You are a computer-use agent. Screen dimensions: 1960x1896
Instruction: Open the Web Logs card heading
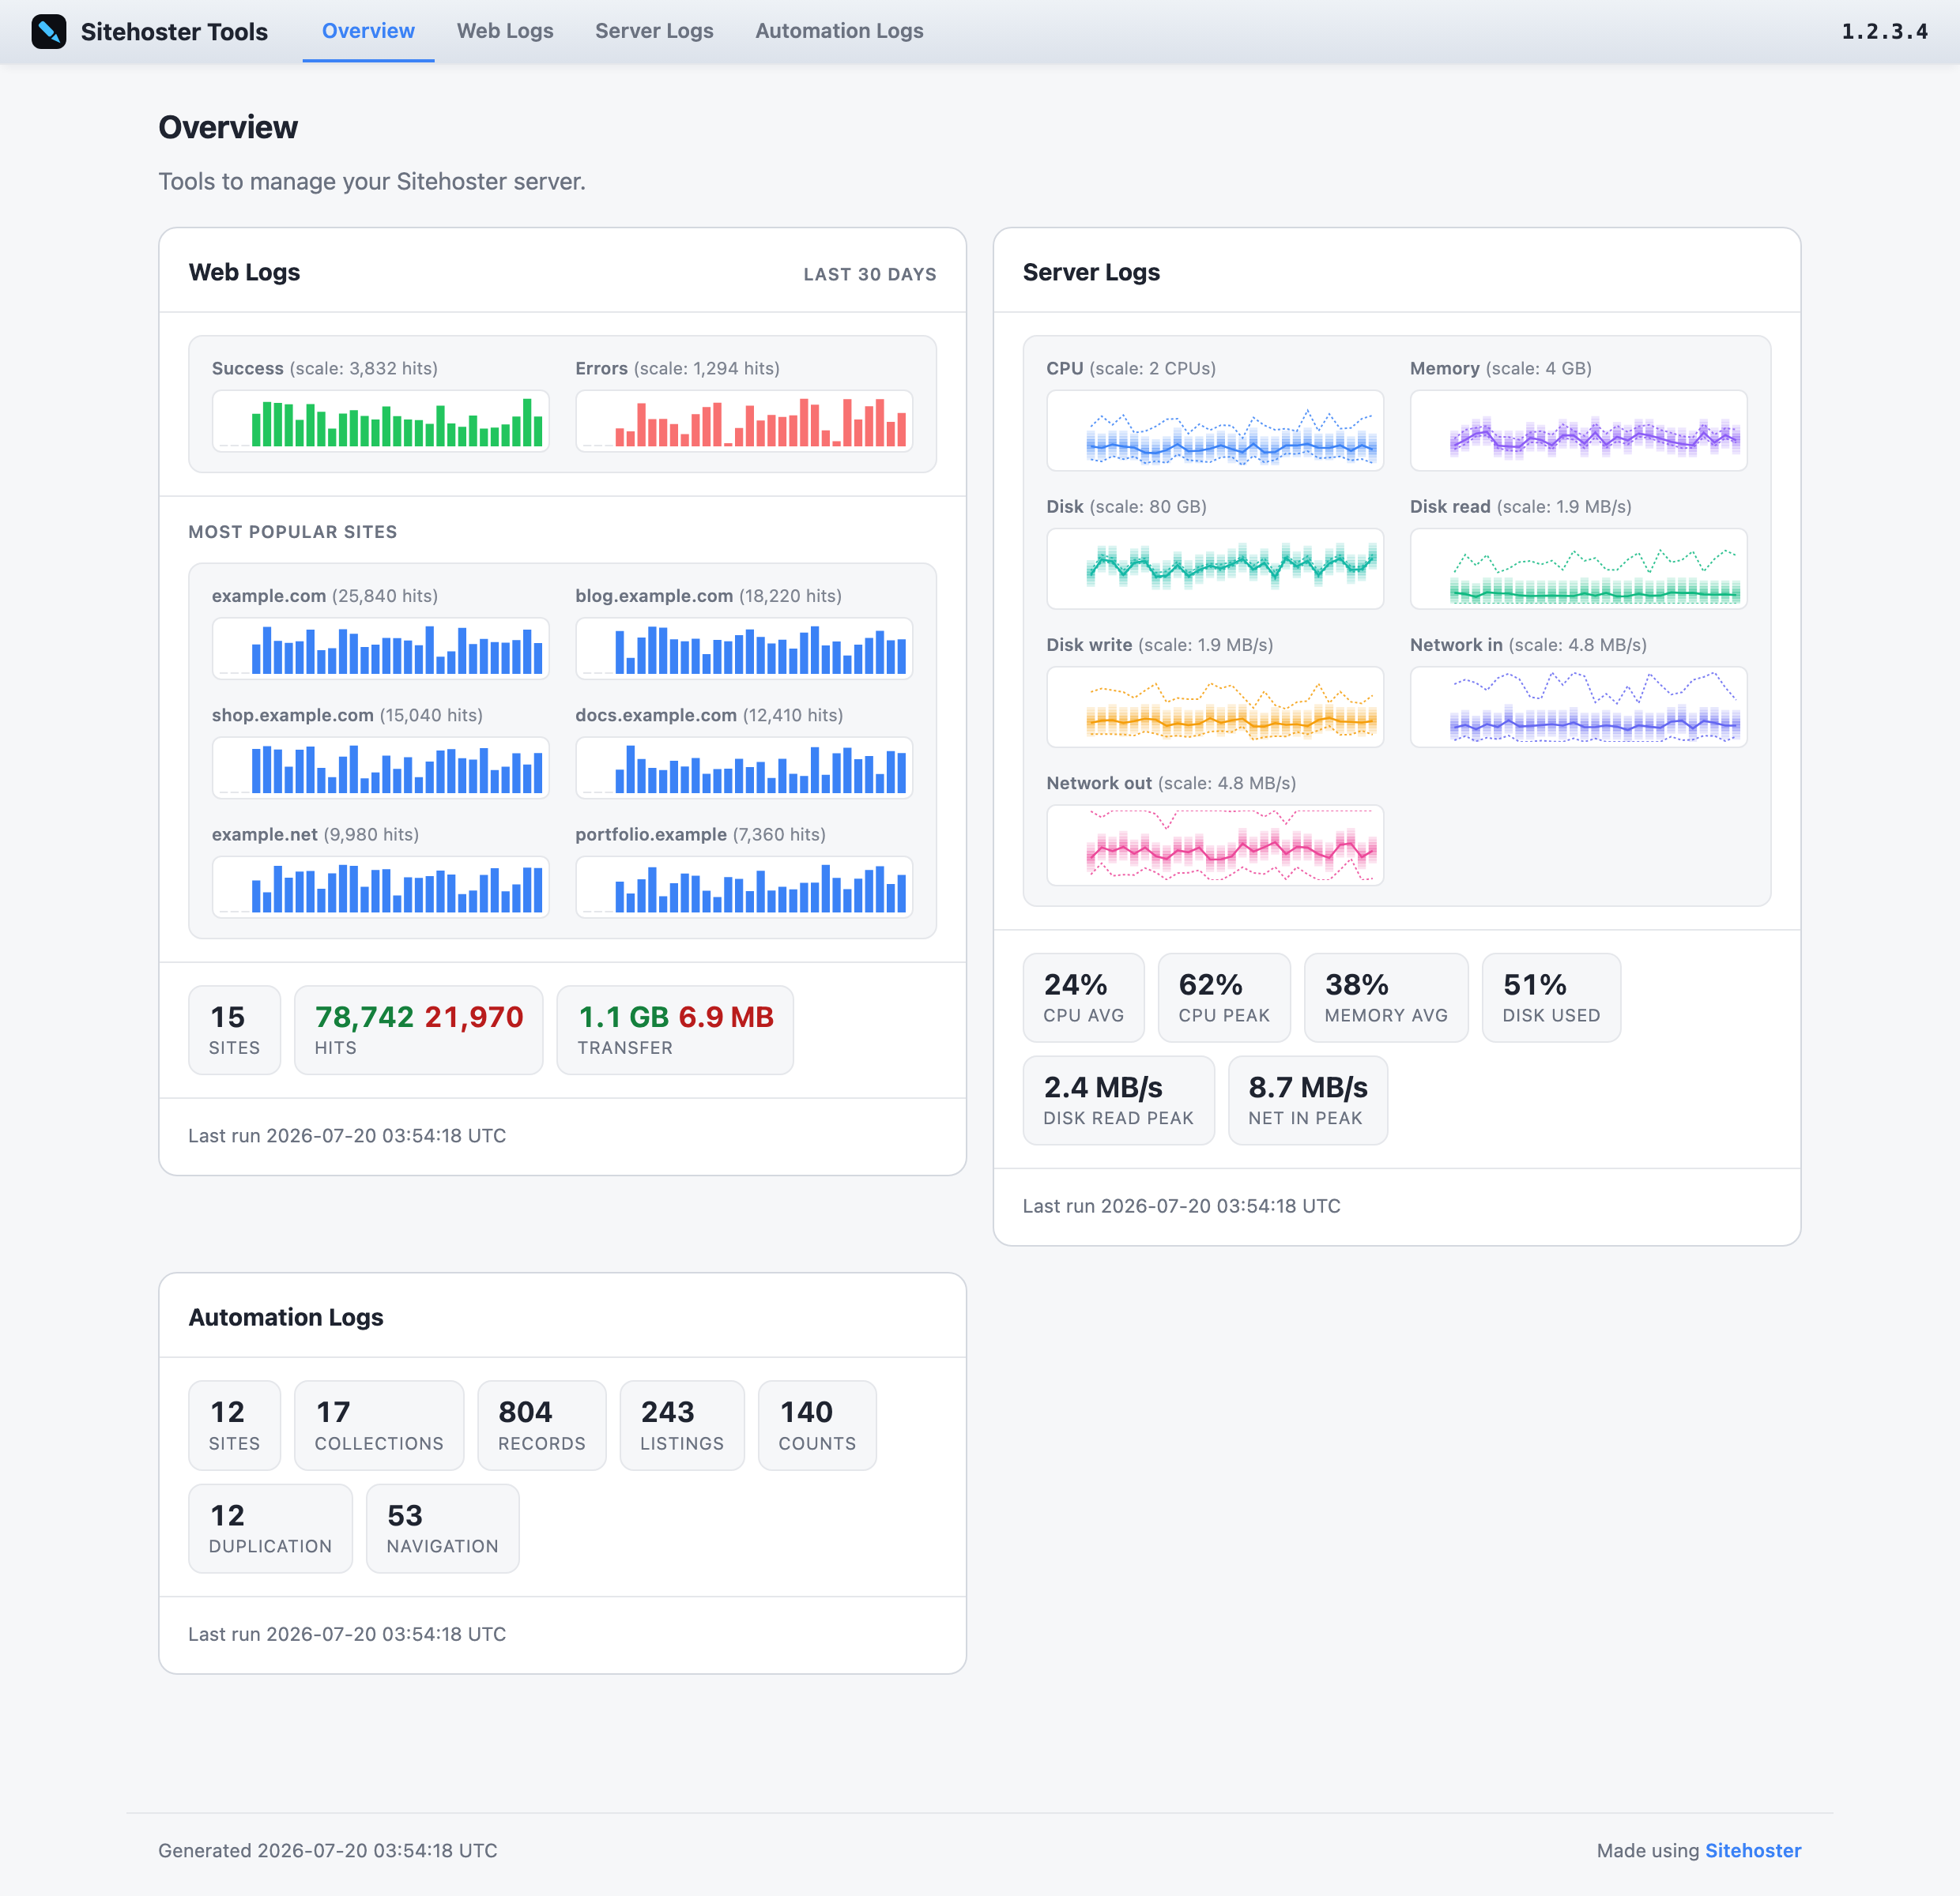click(244, 272)
